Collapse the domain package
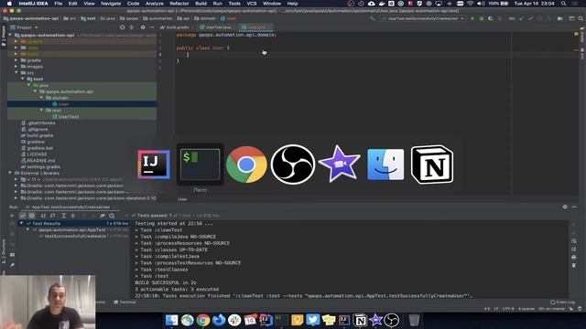586x329 pixels. point(41,98)
